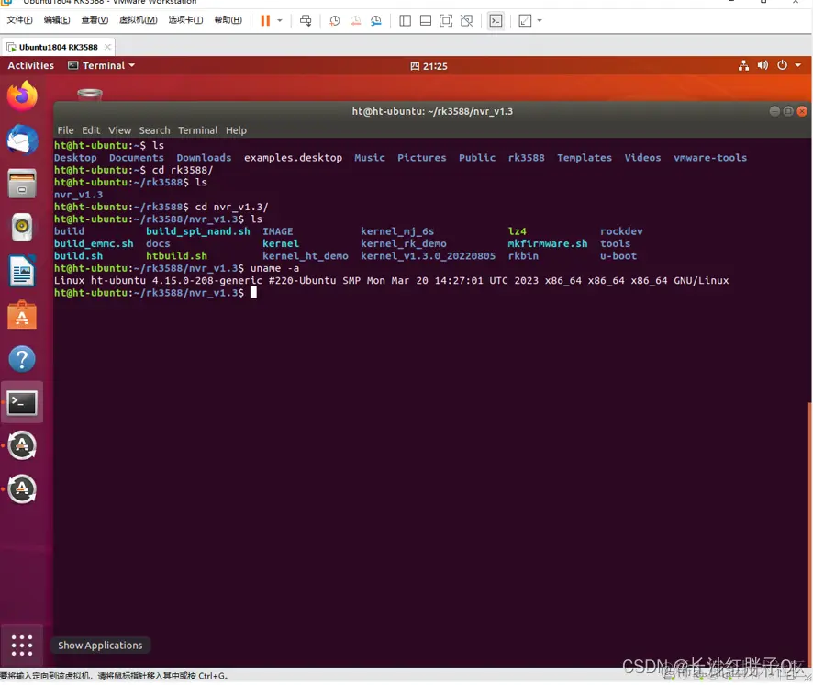Viewport: 813px width, 685px height.
Task: Open the snapshot manager icon
Action: (x=376, y=21)
